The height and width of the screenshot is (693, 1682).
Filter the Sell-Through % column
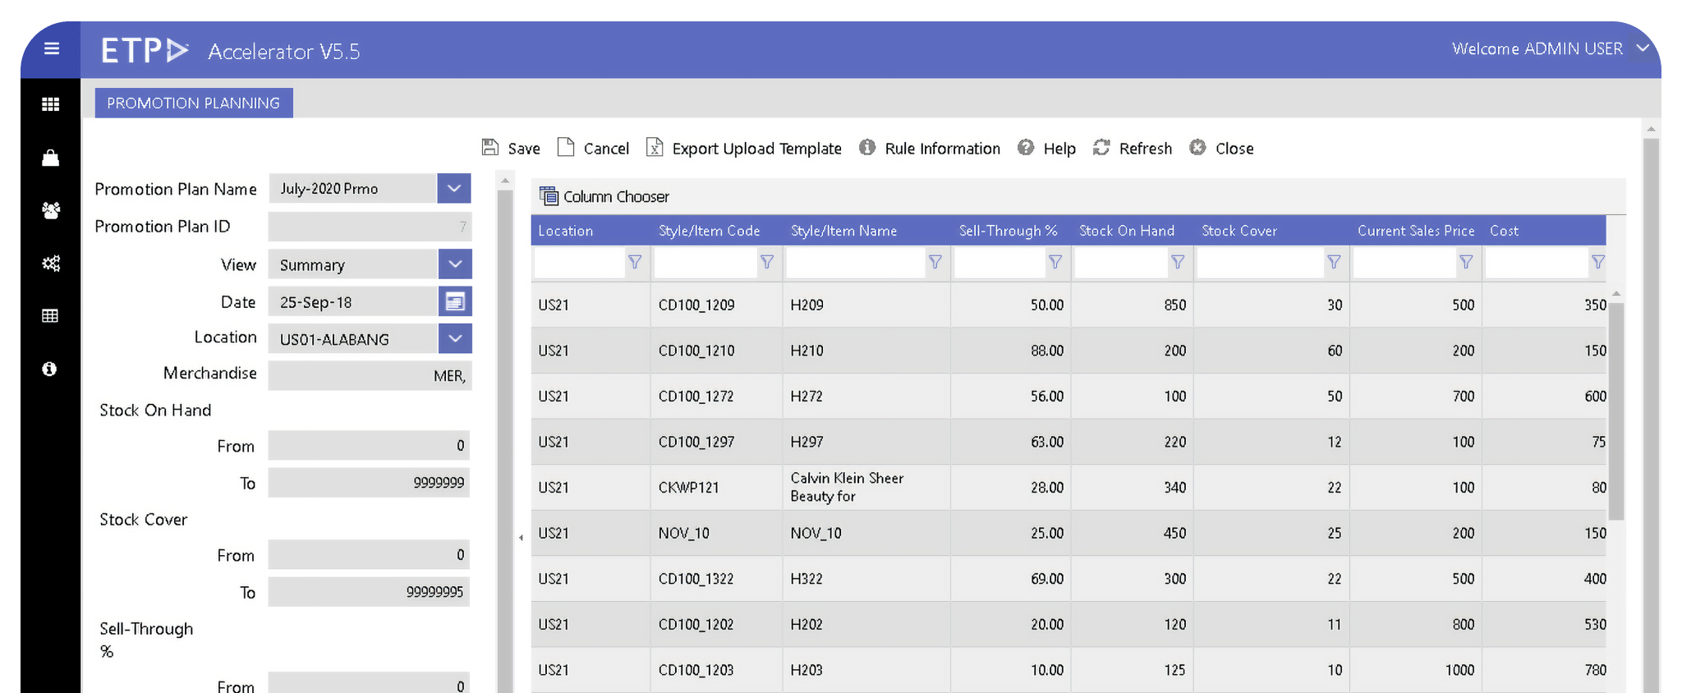click(x=1055, y=262)
